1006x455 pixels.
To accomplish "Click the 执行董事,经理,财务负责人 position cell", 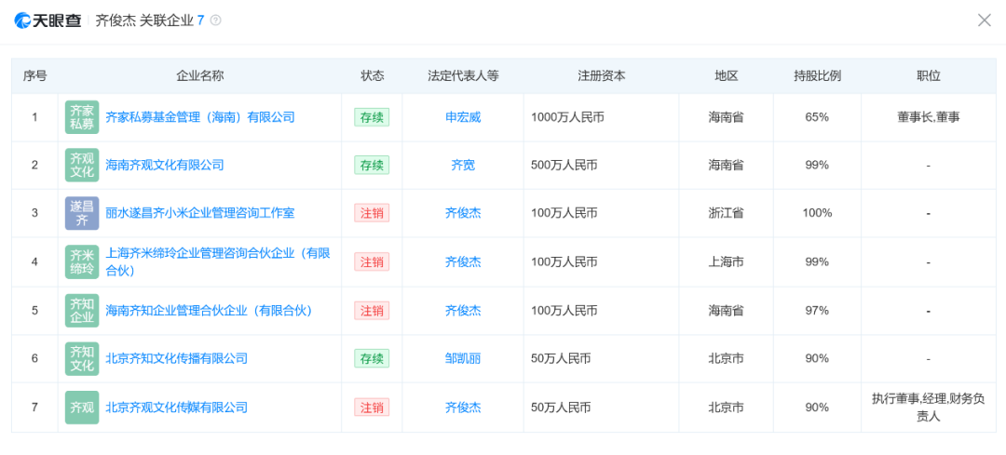I will coord(929,408).
